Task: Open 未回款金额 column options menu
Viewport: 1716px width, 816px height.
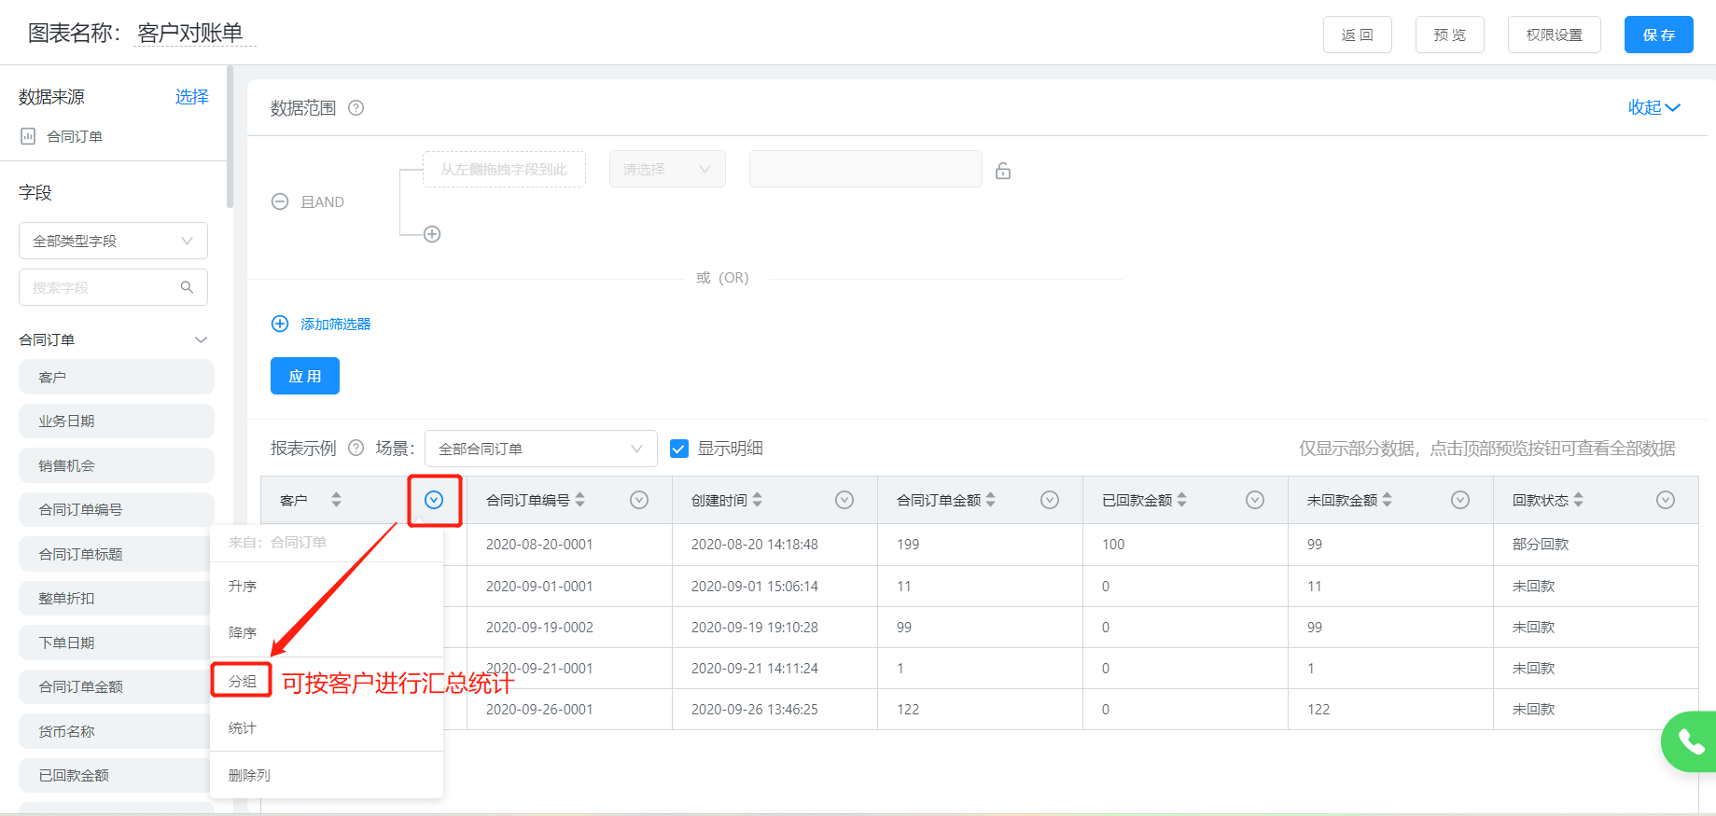Action: click(x=1460, y=500)
